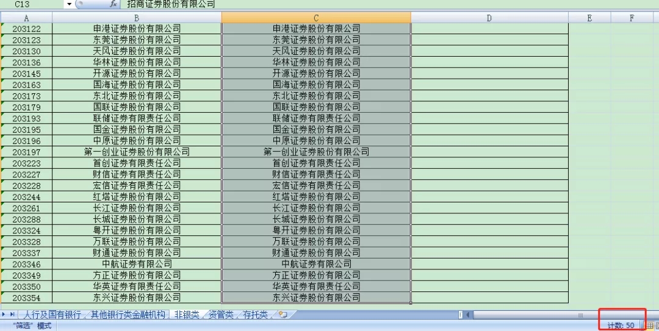The height and width of the screenshot is (331, 659).
Task: Select column C header
Action: coord(316,18)
